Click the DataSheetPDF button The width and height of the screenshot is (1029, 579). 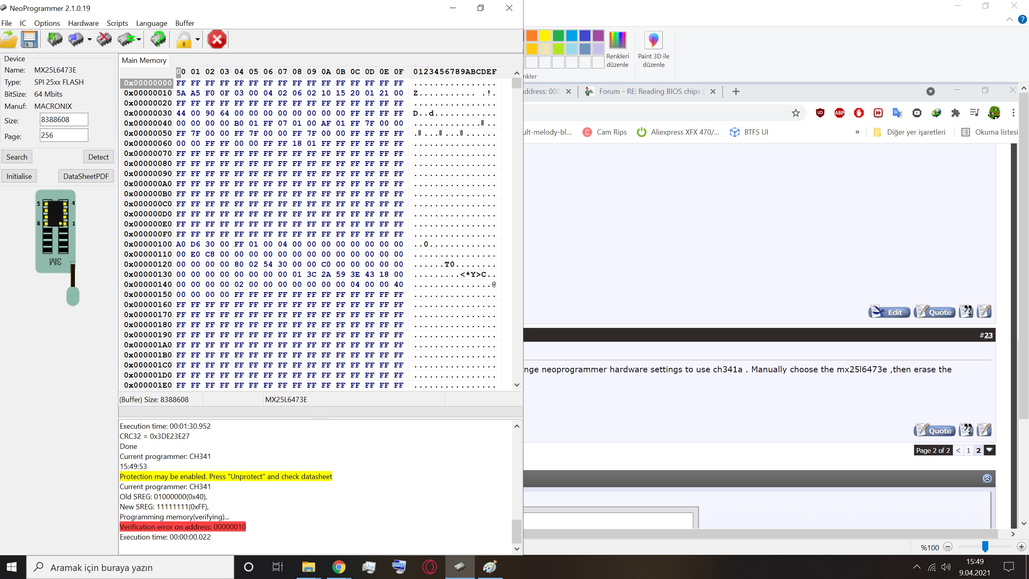pos(86,176)
